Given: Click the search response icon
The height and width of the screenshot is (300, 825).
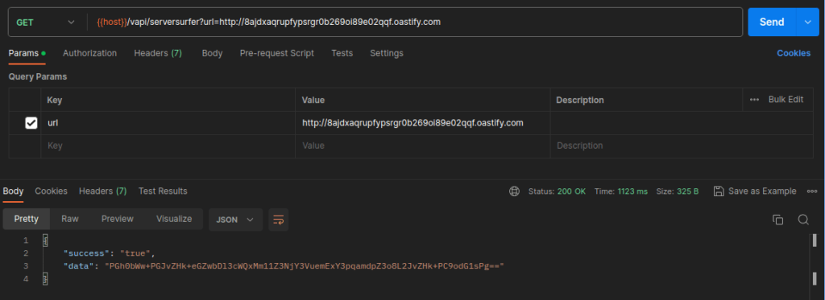Looking at the screenshot, I should [803, 220].
